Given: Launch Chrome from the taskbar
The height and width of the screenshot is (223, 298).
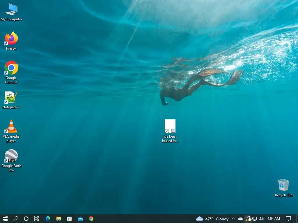Looking at the screenshot, I should (x=91, y=219).
